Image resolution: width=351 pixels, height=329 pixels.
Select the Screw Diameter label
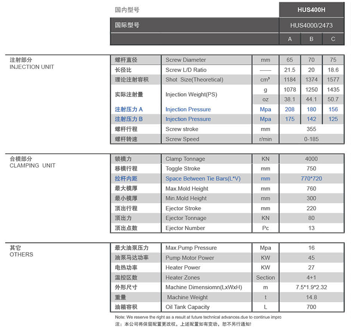point(186,60)
